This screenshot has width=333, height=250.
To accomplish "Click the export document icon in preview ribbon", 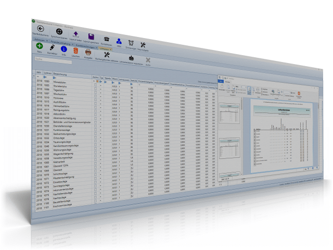I will click(x=278, y=92).
